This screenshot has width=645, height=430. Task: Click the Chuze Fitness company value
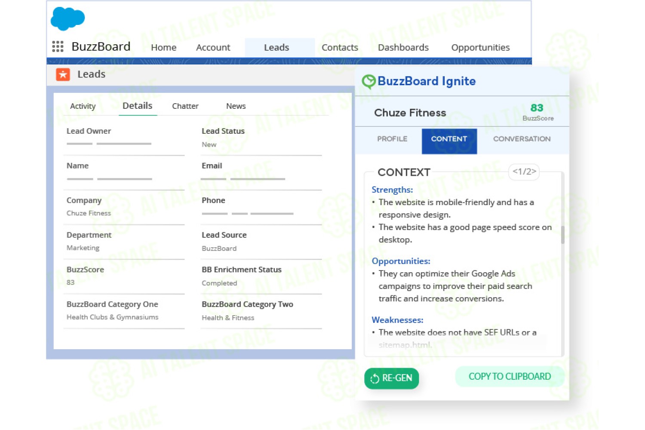(89, 213)
